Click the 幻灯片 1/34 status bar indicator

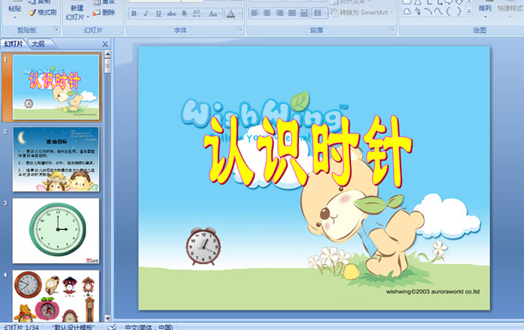coord(22,327)
